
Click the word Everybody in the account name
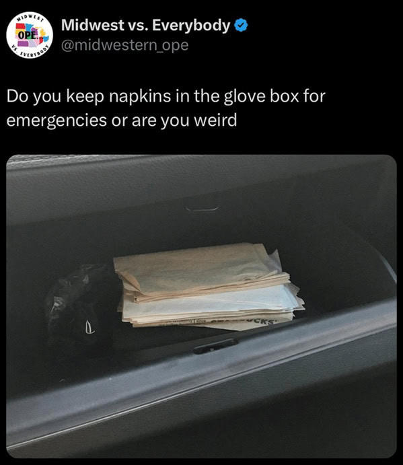pyautogui.click(x=191, y=25)
